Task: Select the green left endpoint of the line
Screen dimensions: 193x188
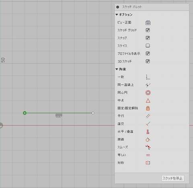Action: [x=25, y=113]
